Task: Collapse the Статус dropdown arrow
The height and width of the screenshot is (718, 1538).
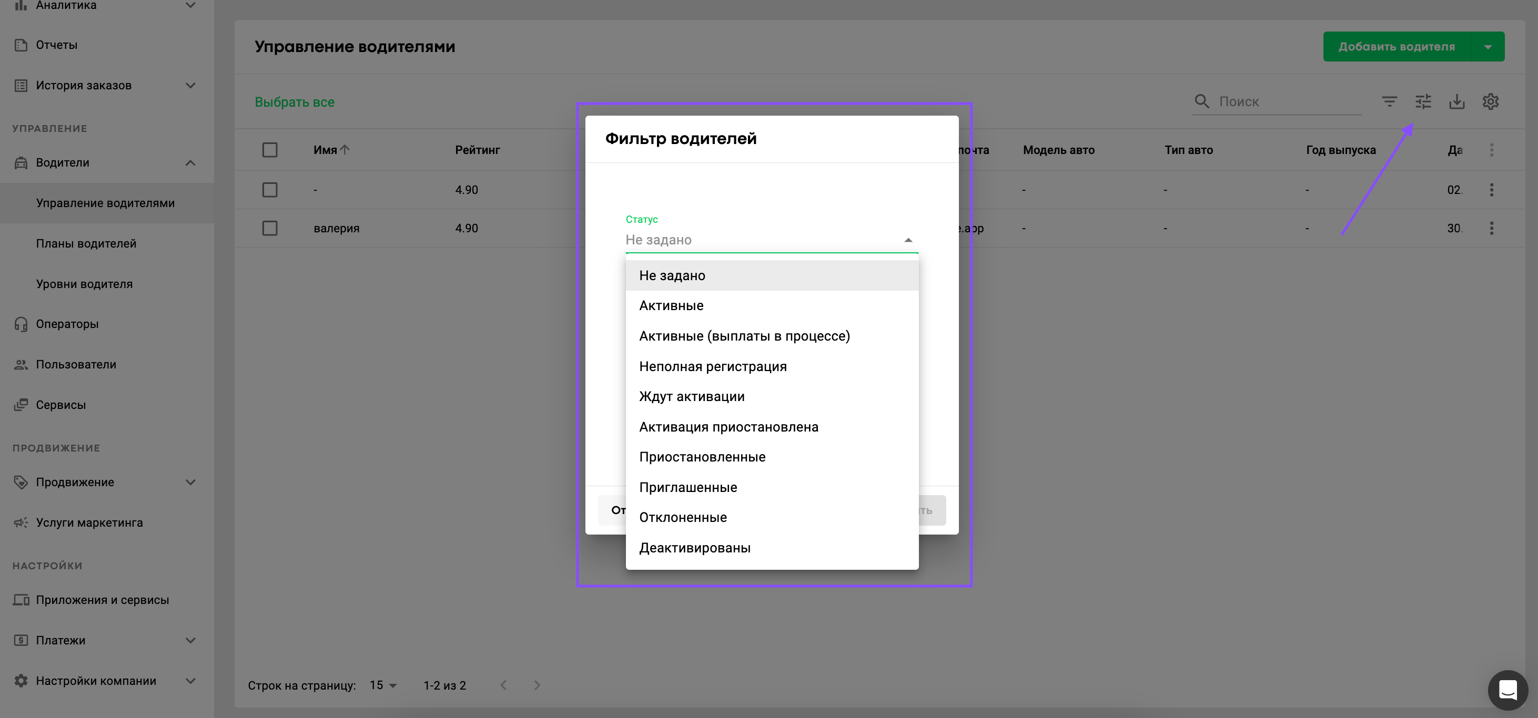Action: tap(908, 240)
